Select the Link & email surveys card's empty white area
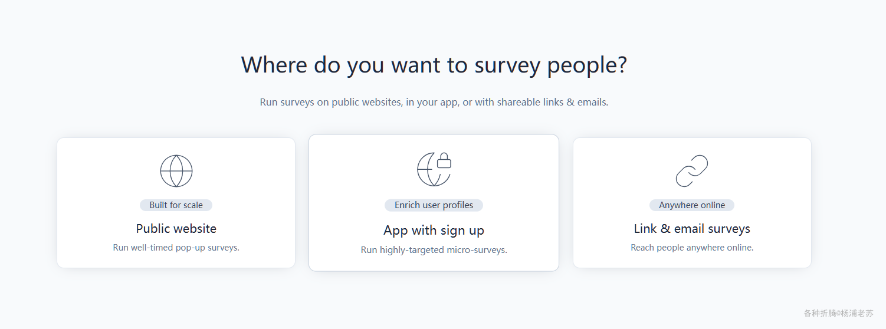The image size is (886, 329). [x=613, y=177]
